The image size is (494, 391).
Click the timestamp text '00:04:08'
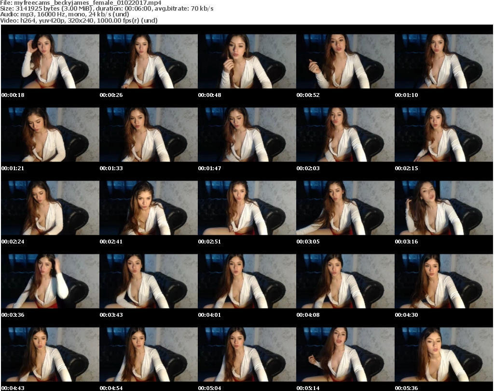tap(308, 315)
